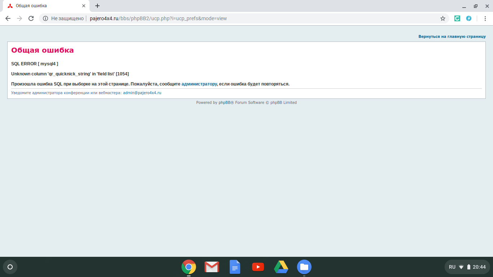Image resolution: width=493 pixels, height=277 pixels.
Task: Bookmark this page with the star icon
Action: coord(443,18)
